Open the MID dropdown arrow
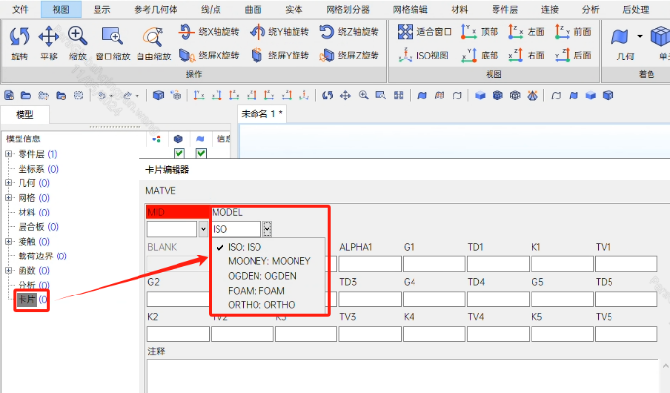Image resolution: width=670 pixels, height=393 pixels. click(x=203, y=229)
